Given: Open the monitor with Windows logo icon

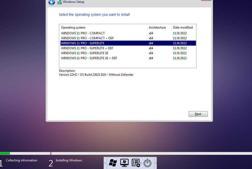Looking at the screenshot, I should tap(124, 163).
